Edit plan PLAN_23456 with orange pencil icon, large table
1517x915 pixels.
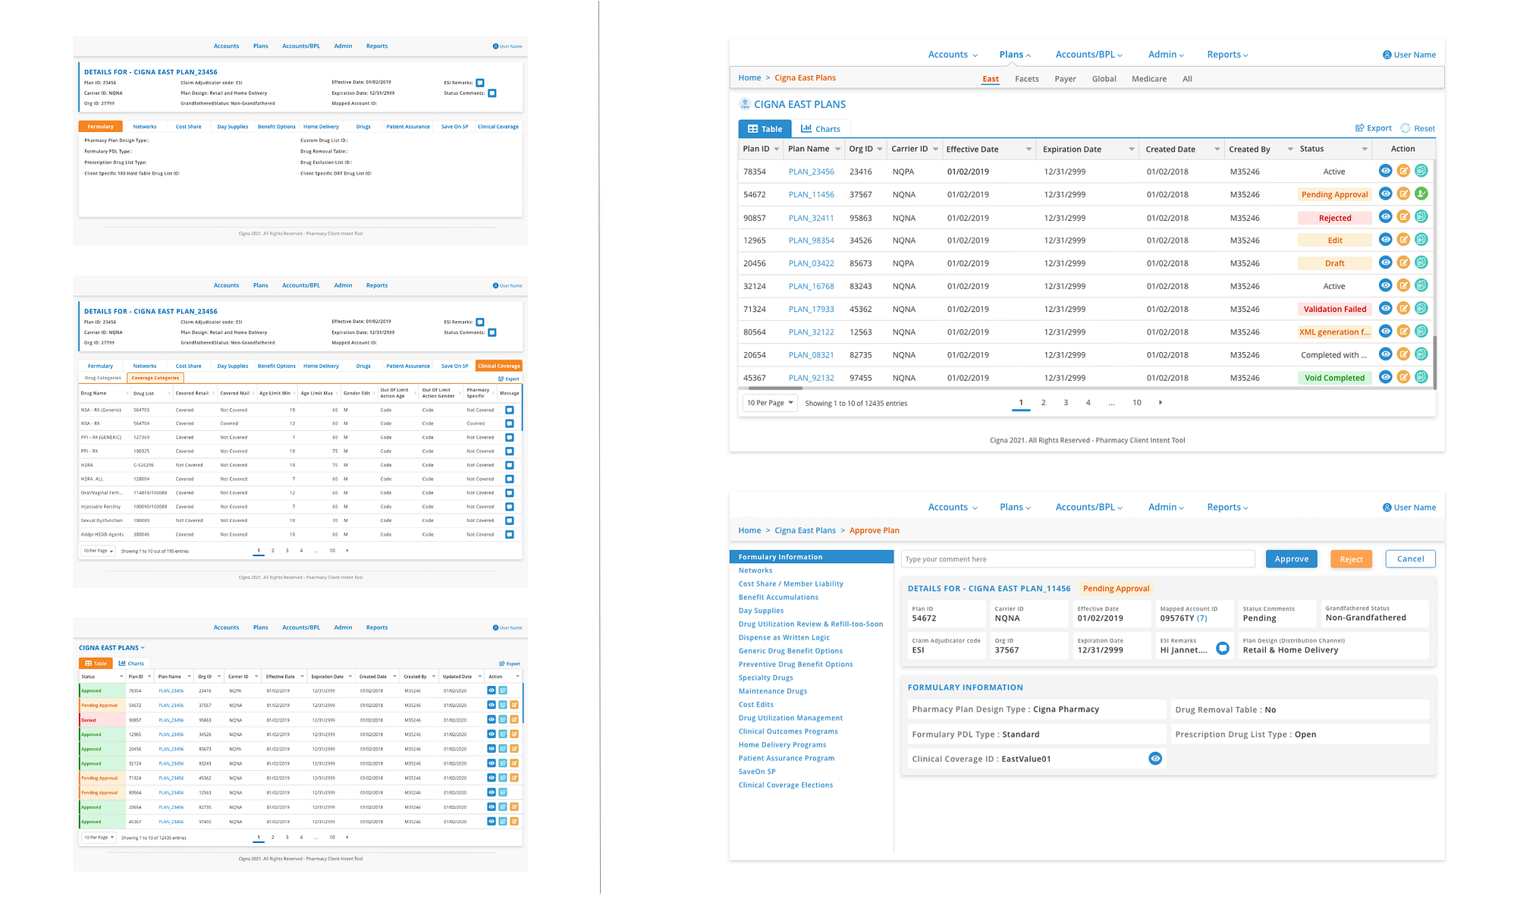[x=1403, y=171]
